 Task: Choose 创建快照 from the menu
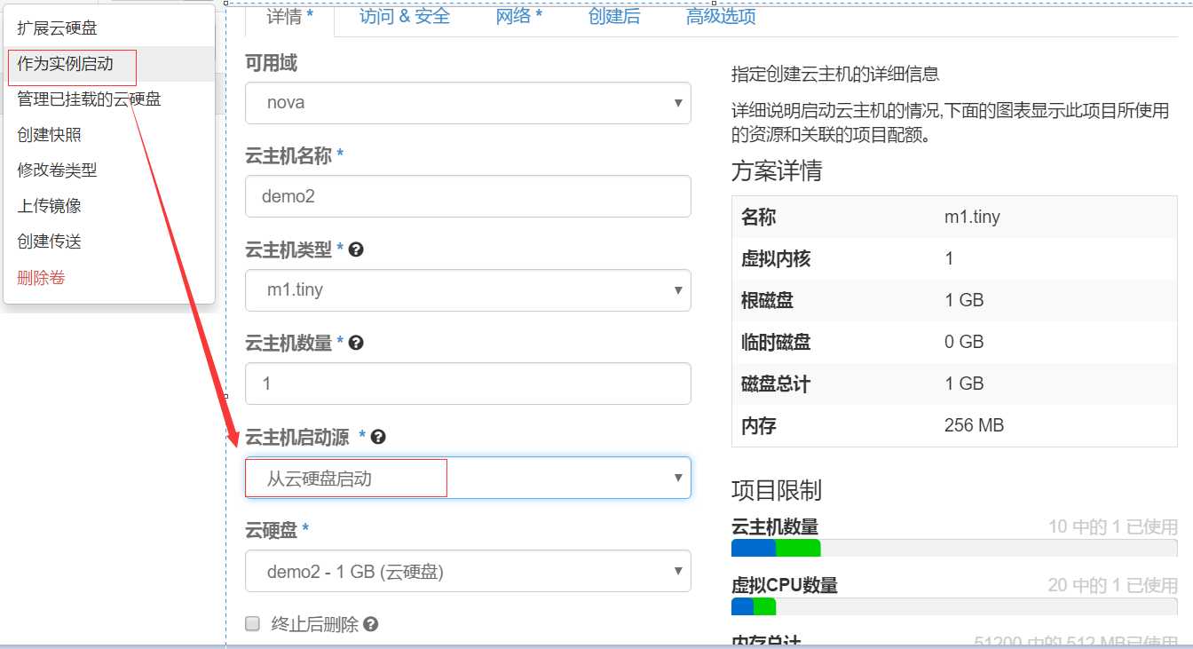click(x=109, y=135)
